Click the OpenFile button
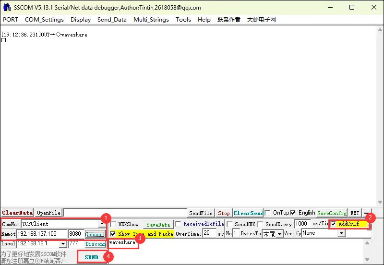 click(48, 213)
